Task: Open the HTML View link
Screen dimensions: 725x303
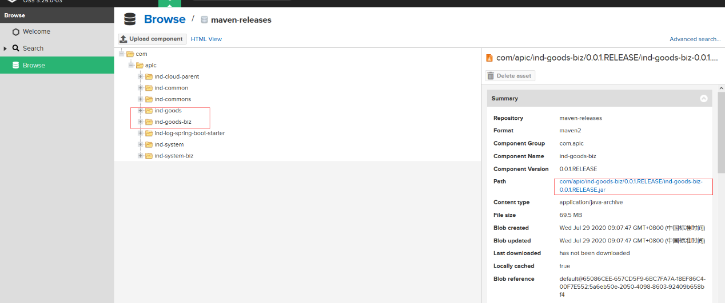Action: (206, 39)
